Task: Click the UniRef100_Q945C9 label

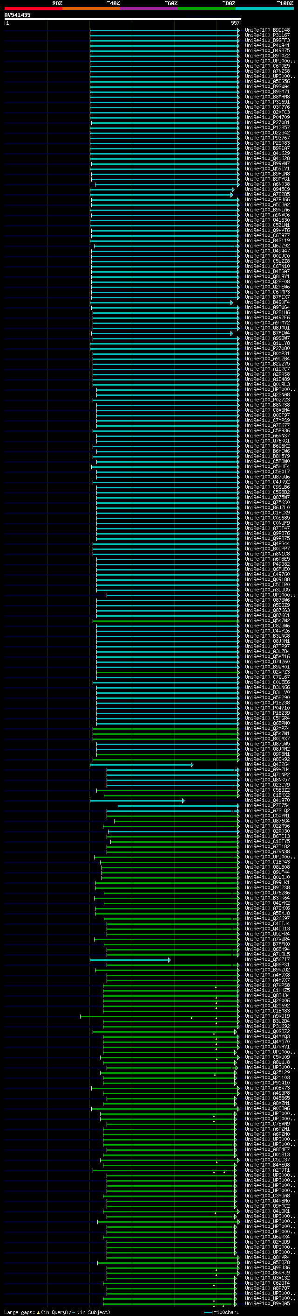Action: [267, 189]
